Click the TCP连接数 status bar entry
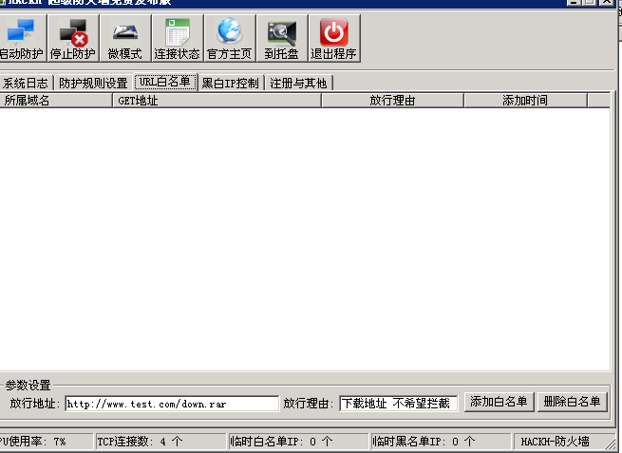 (160, 442)
